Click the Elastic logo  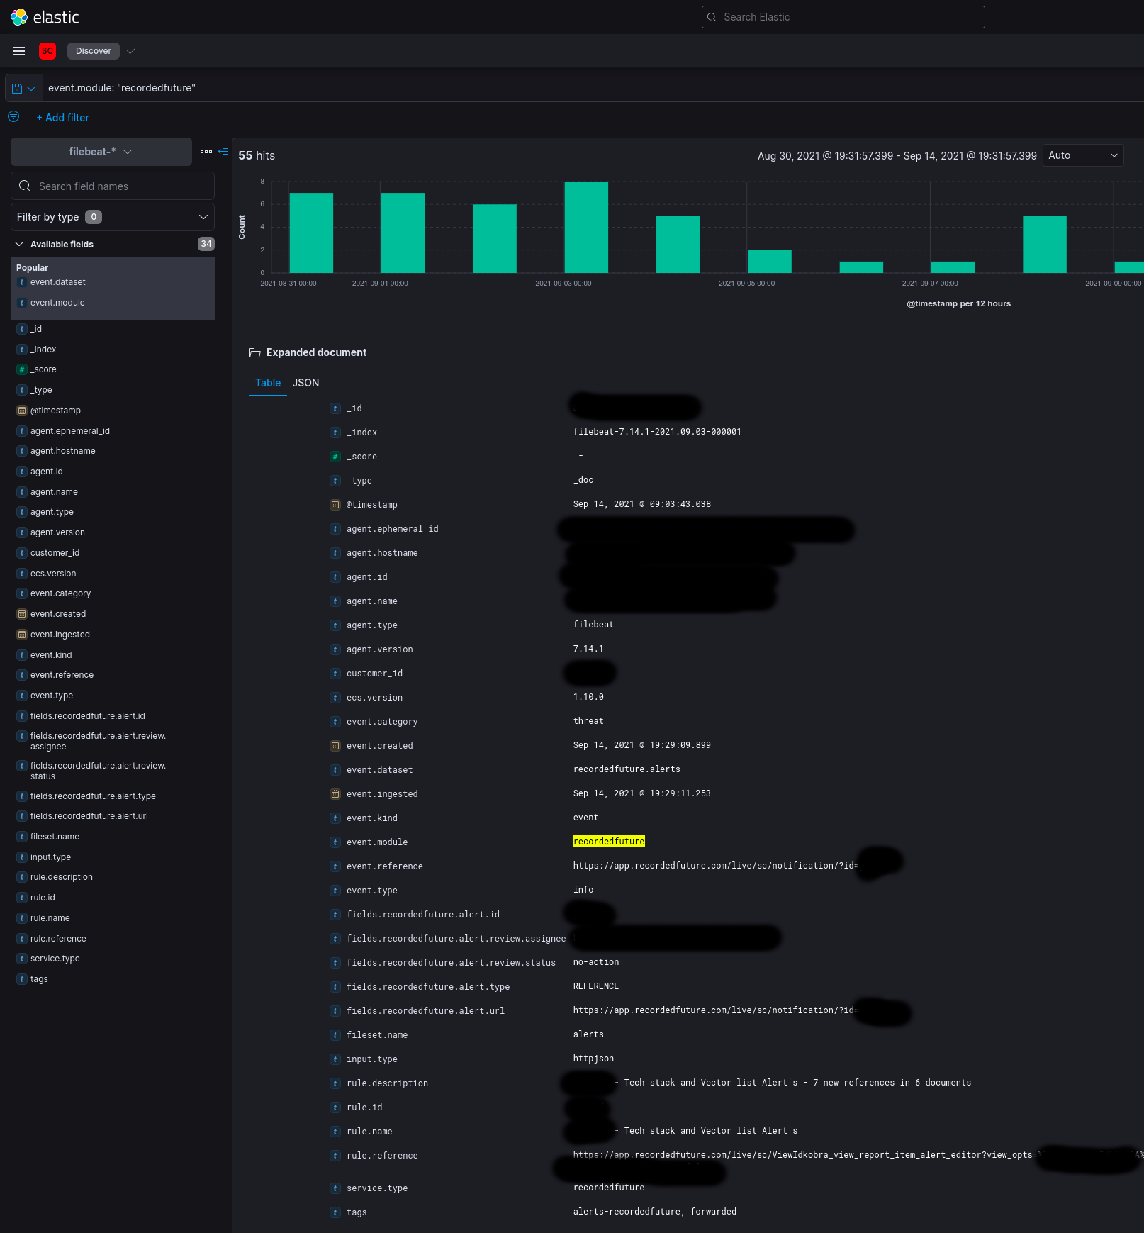pos(45,17)
